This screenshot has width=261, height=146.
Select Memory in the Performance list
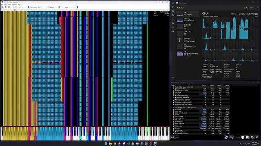[188, 20]
